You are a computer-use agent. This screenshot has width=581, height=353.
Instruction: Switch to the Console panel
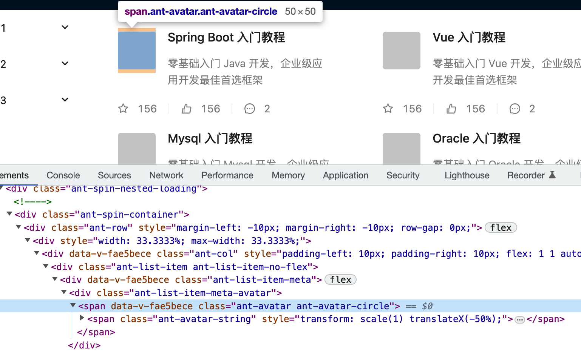click(63, 175)
